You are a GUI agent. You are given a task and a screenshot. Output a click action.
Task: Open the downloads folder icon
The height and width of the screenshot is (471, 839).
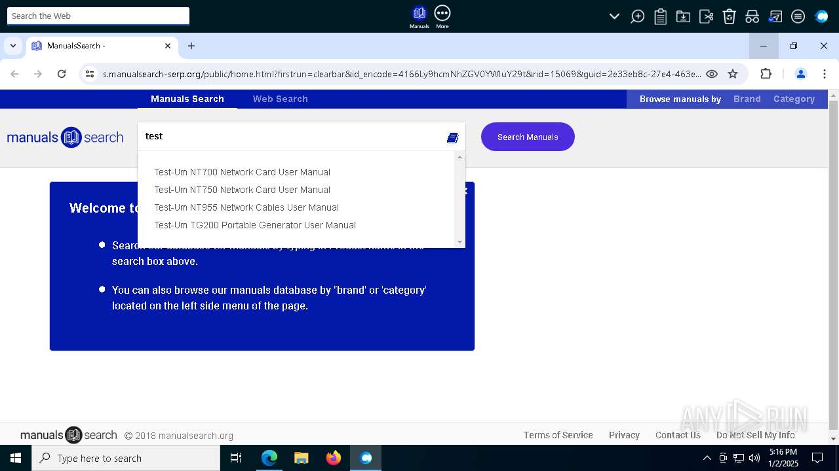point(683,16)
